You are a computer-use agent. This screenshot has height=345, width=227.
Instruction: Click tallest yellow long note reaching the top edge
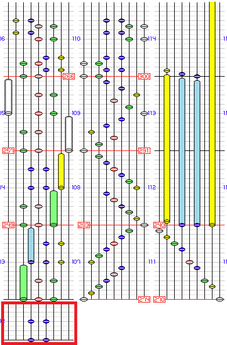coord(212,114)
